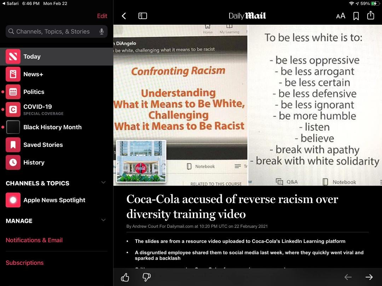Tap the News+ icon
This screenshot has width=382, height=286.
click(x=13, y=74)
